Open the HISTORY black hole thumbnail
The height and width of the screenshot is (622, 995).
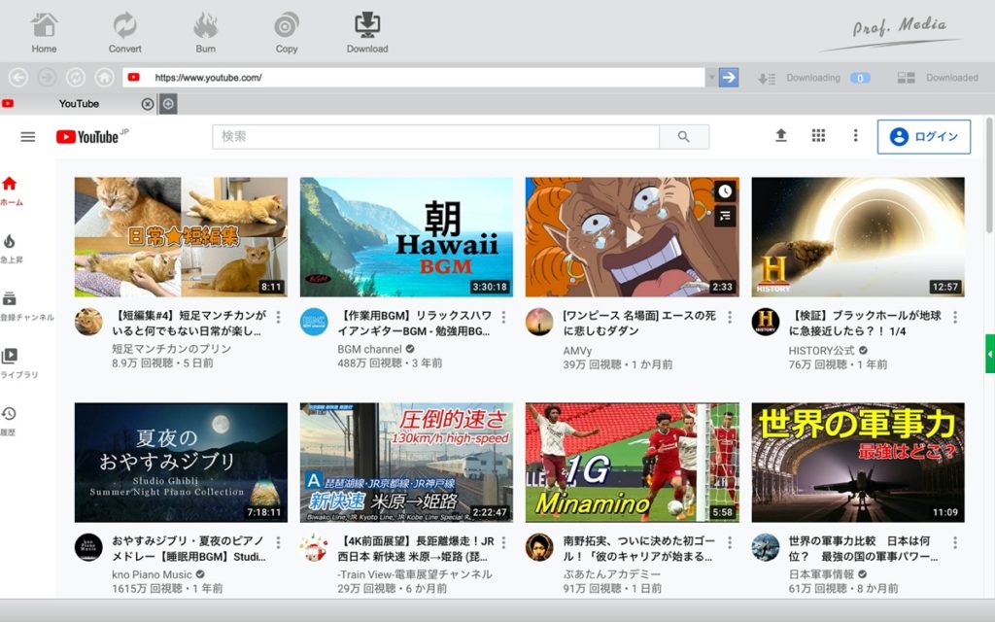[858, 237]
